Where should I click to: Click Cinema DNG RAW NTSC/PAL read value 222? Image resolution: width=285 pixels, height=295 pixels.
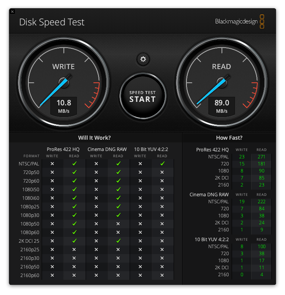click(x=262, y=202)
